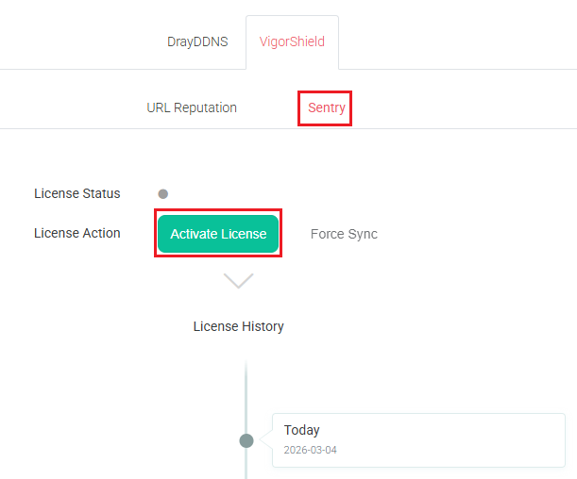Click the Force Sync button
Viewport: 577px width, 479px height.
[x=344, y=234]
